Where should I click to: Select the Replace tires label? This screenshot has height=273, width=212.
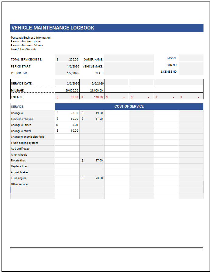pyautogui.click(x=19, y=166)
